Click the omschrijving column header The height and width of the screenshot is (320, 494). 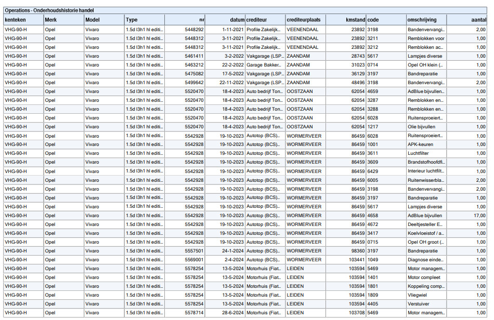(426, 20)
